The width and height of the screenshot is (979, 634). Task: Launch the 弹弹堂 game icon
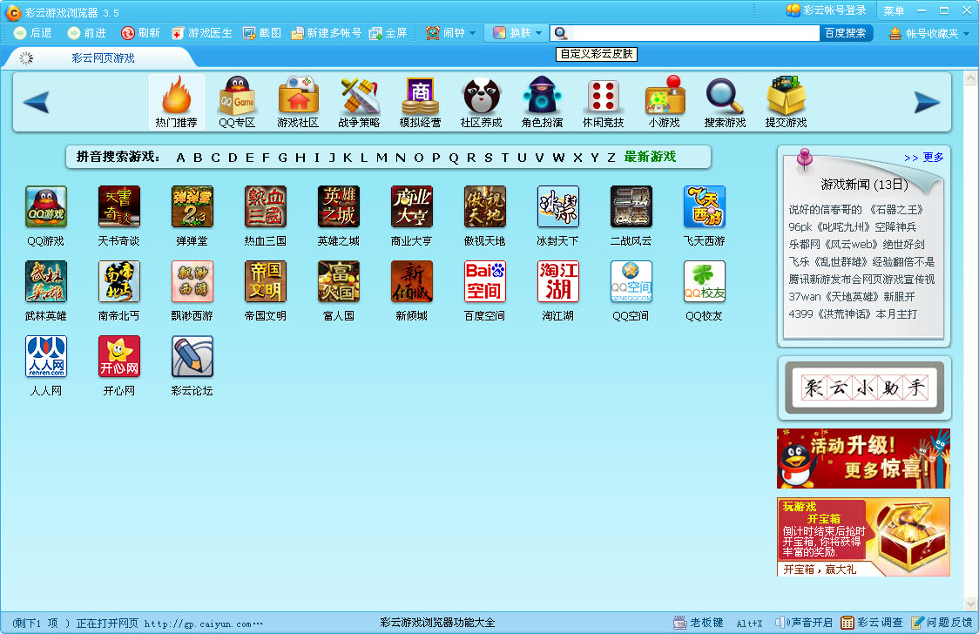pyautogui.click(x=192, y=206)
